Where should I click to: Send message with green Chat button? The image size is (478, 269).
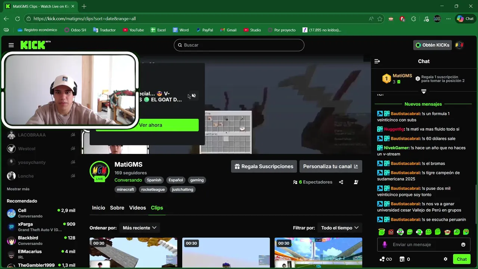[x=462, y=259]
